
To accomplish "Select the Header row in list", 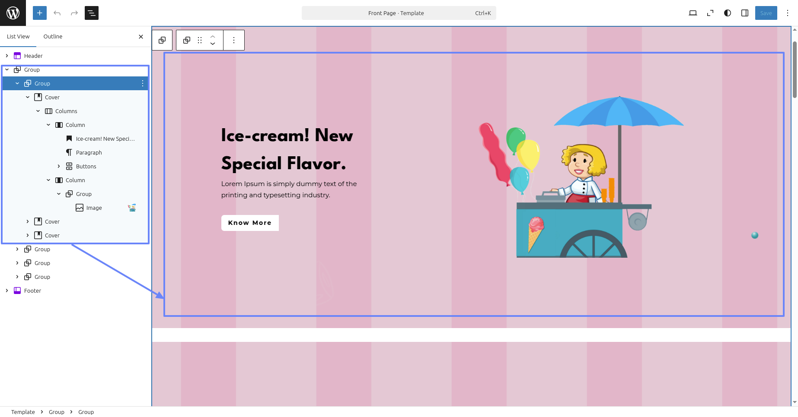I will (x=76, y=56).
